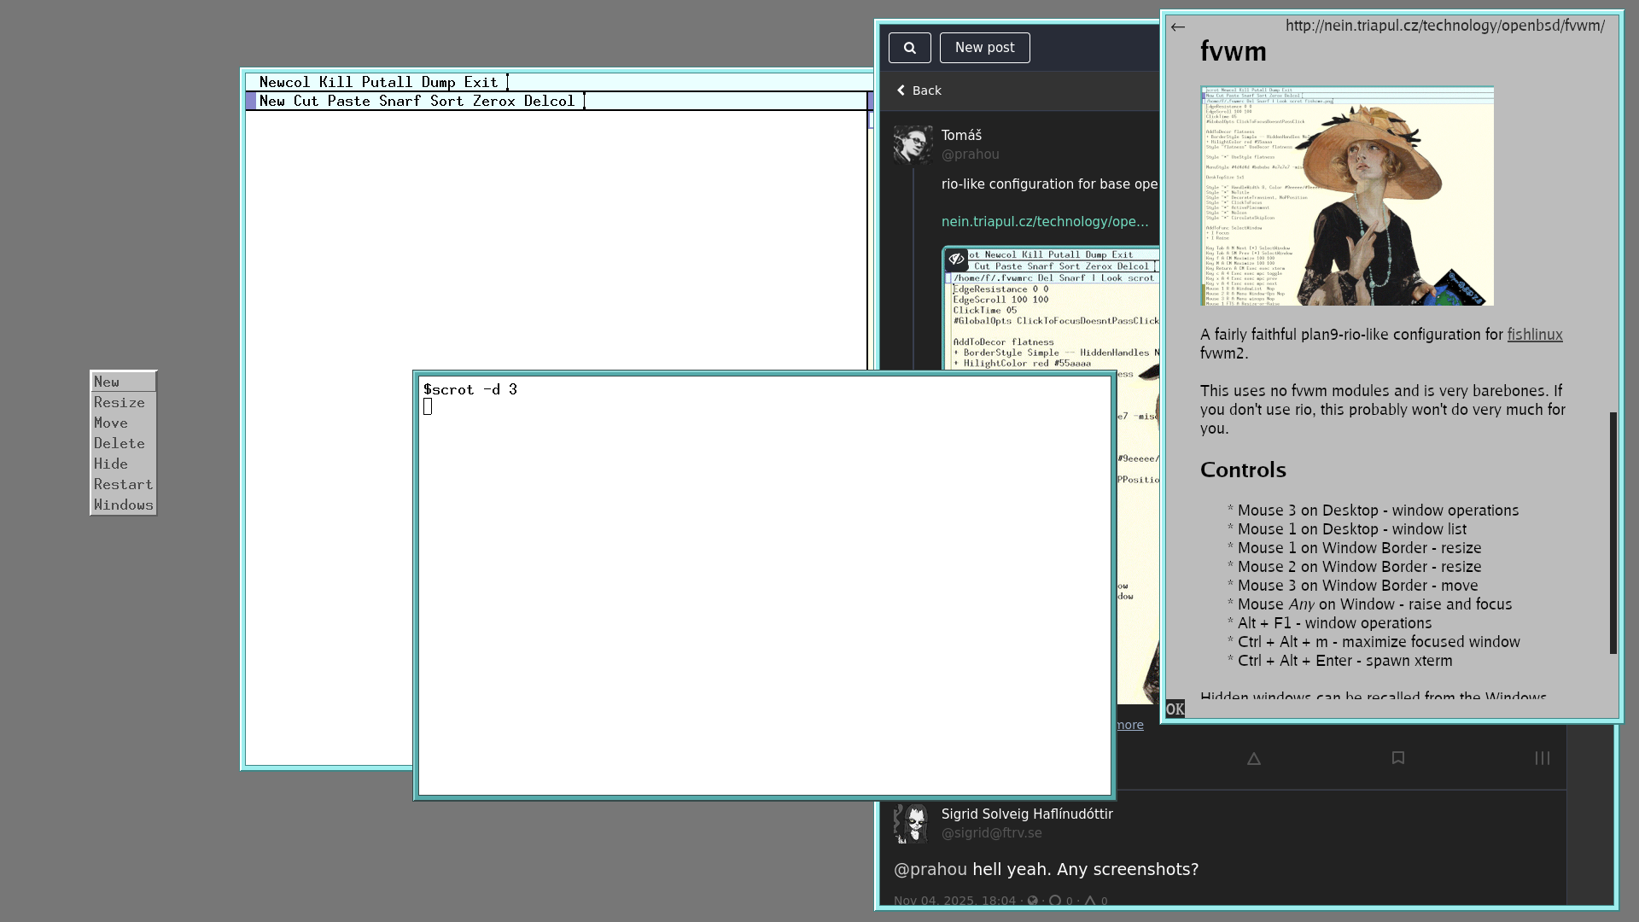Follow the fishlinux hyperlink
The width and height of the screenshot is (1639, 922).
(1534, 335)
